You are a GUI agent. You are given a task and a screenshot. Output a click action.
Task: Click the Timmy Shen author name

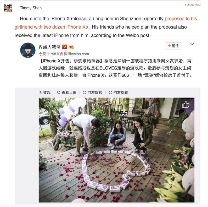click(31, 8)
